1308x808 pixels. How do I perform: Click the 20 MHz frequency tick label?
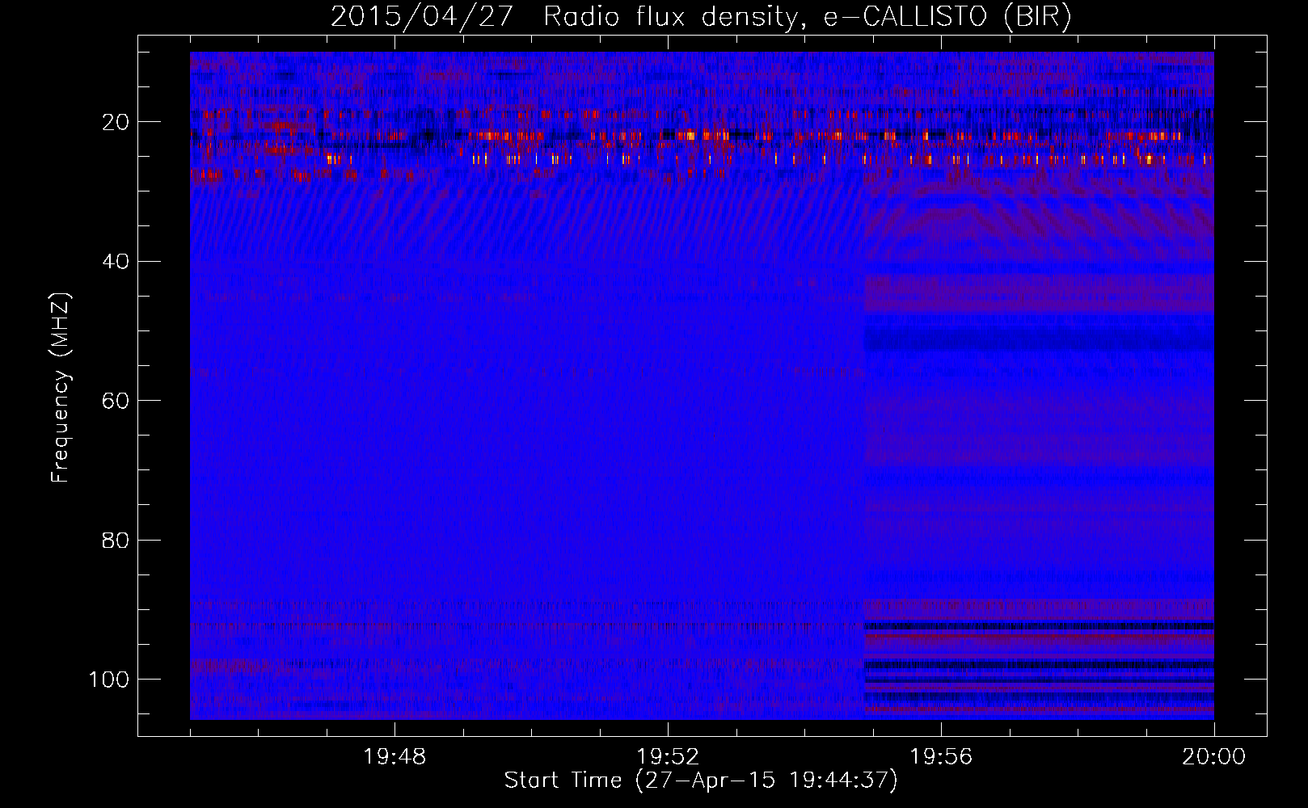[x=116, y=122]
